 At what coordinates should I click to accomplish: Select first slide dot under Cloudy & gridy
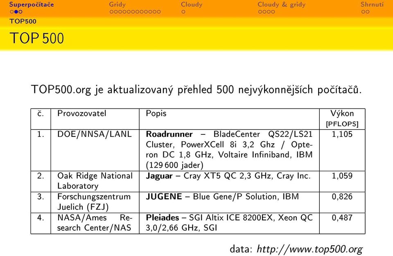260,12
